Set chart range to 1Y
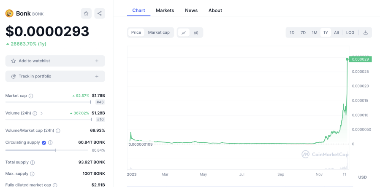 coord(326,32)
